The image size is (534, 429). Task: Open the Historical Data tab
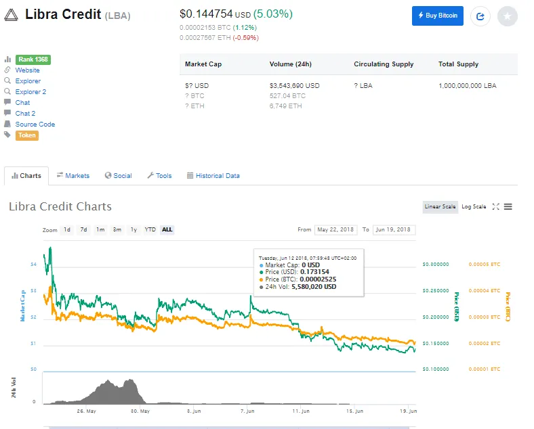coord(213,176)
